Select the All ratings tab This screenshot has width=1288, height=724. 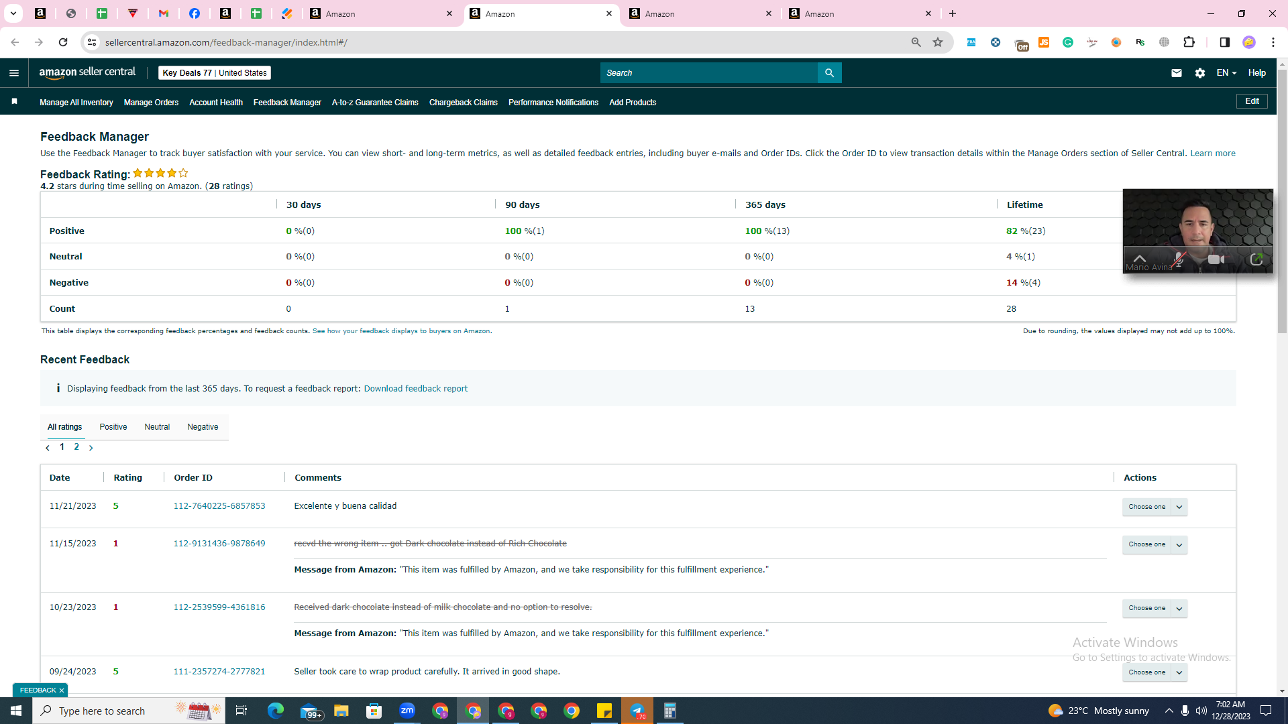(65, 427)
